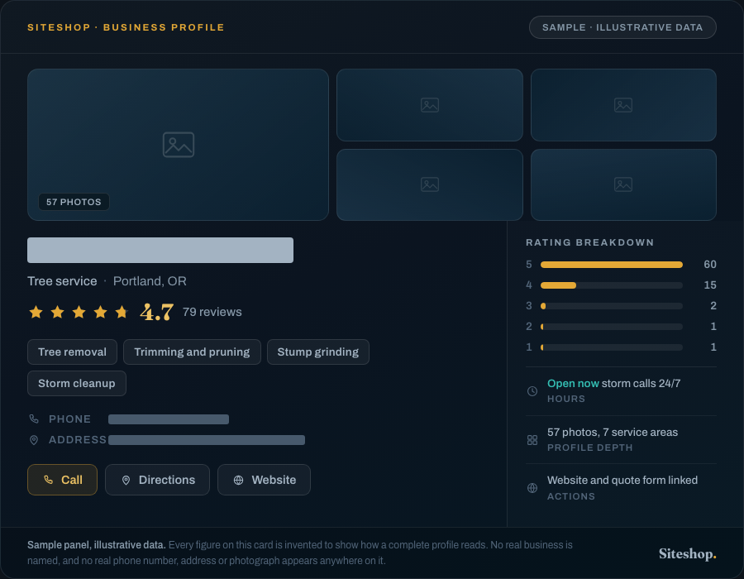Visit the business Website button

(264, 480)
